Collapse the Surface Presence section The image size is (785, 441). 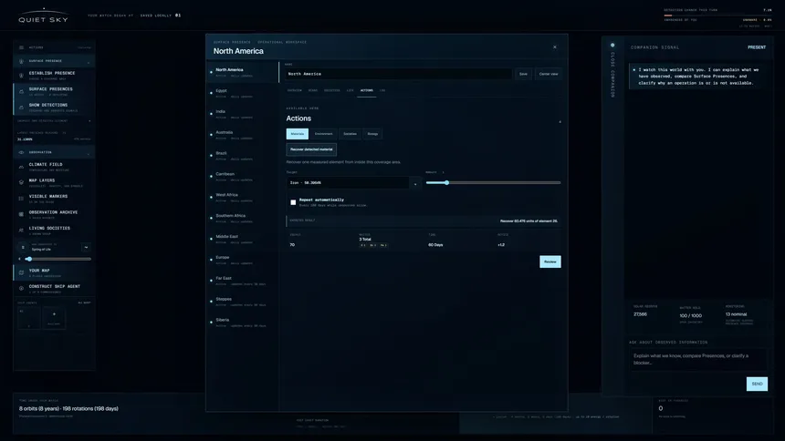point(89,61)
